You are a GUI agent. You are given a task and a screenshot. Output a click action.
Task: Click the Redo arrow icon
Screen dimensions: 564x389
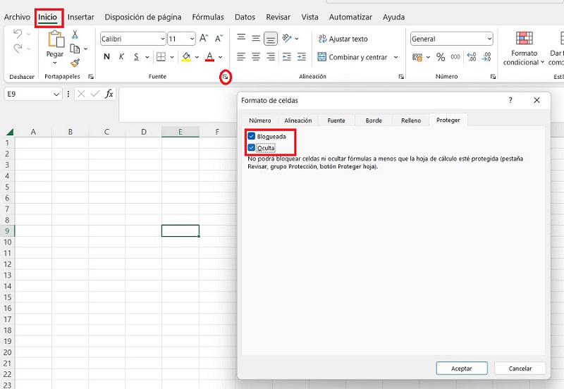pyautogui.click(x=18, y=48)
